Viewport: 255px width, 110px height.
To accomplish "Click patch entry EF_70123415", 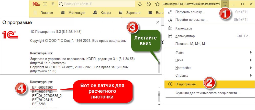I will (x=41, y=100).
